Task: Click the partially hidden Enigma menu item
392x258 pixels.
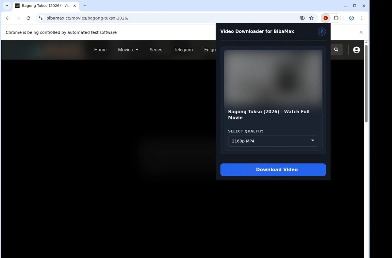Action: click(210, 50)
